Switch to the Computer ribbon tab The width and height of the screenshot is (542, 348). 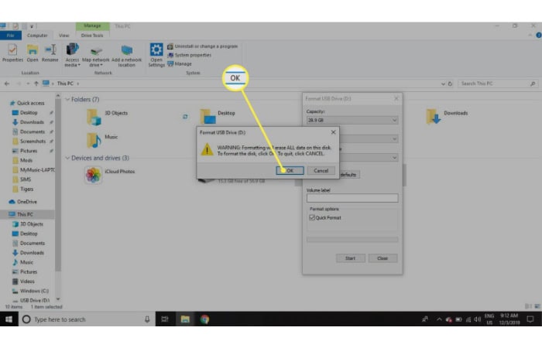tap(37, 36)
